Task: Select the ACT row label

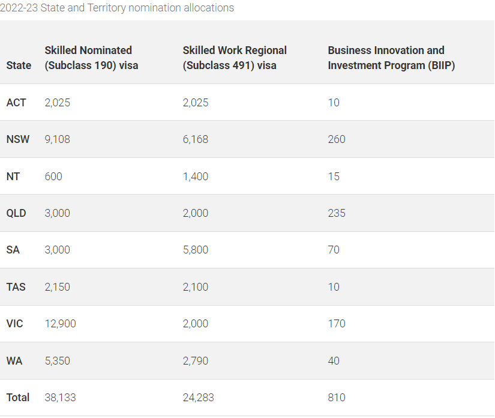Action: [x=16, y=103]
